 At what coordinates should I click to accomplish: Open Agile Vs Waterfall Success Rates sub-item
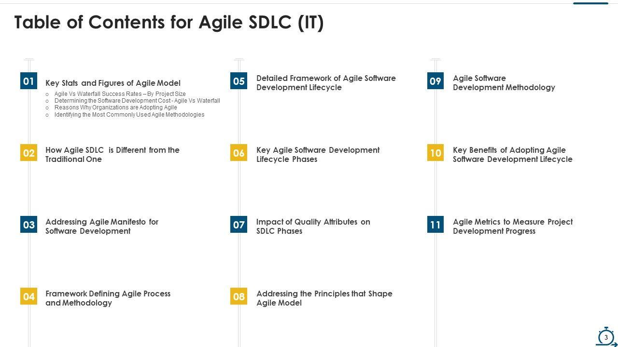click(120, 94)
